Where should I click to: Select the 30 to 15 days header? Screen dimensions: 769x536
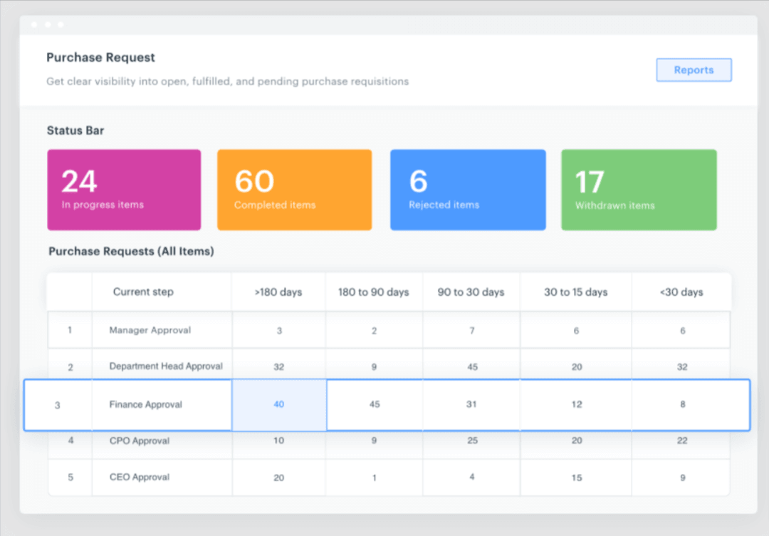pyautogui.click(x=575, y=292)
